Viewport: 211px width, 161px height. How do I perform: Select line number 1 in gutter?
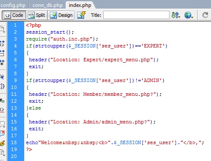(15, 25)
